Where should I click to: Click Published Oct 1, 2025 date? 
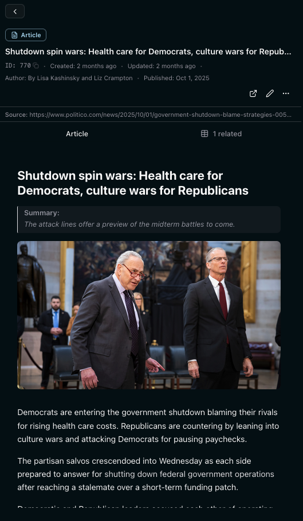pyautogui.click(x=176, y=78)
